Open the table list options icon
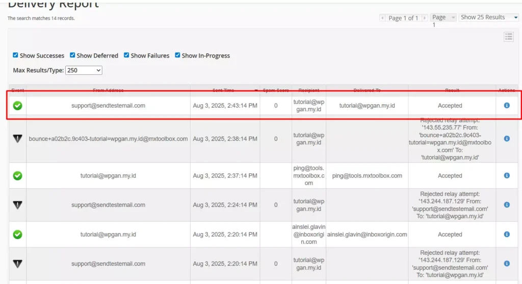Screen dimensions: 522x284 tap(508, 37)
